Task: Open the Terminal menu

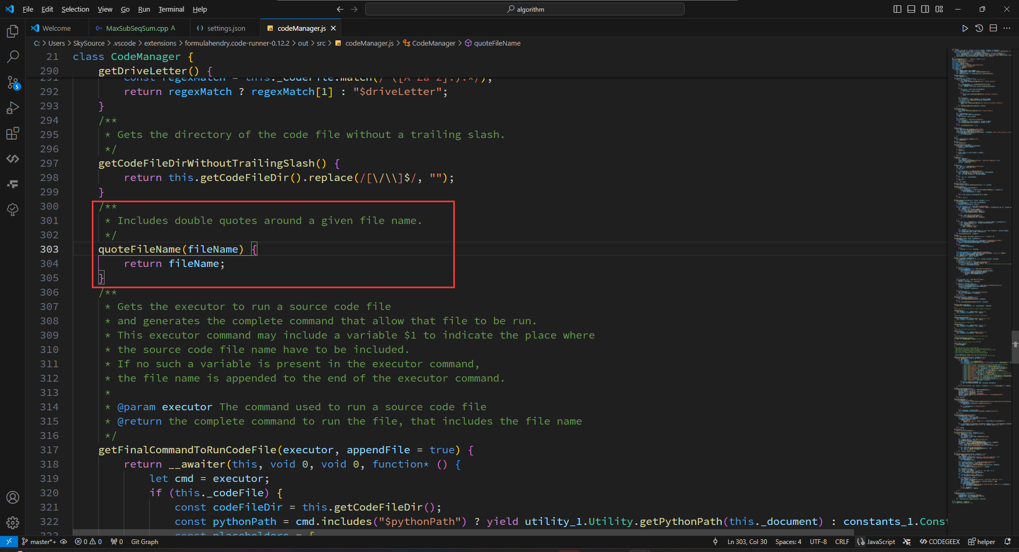Action: coord(171,9)
